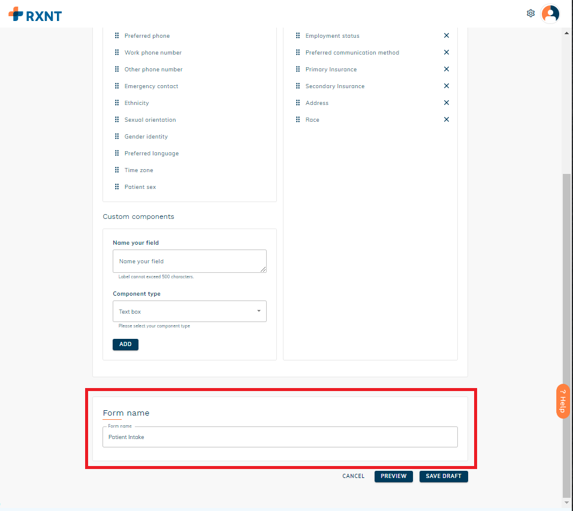Select the Gender identity item
This screenshot has width=573, height=511.
[146, 137]
